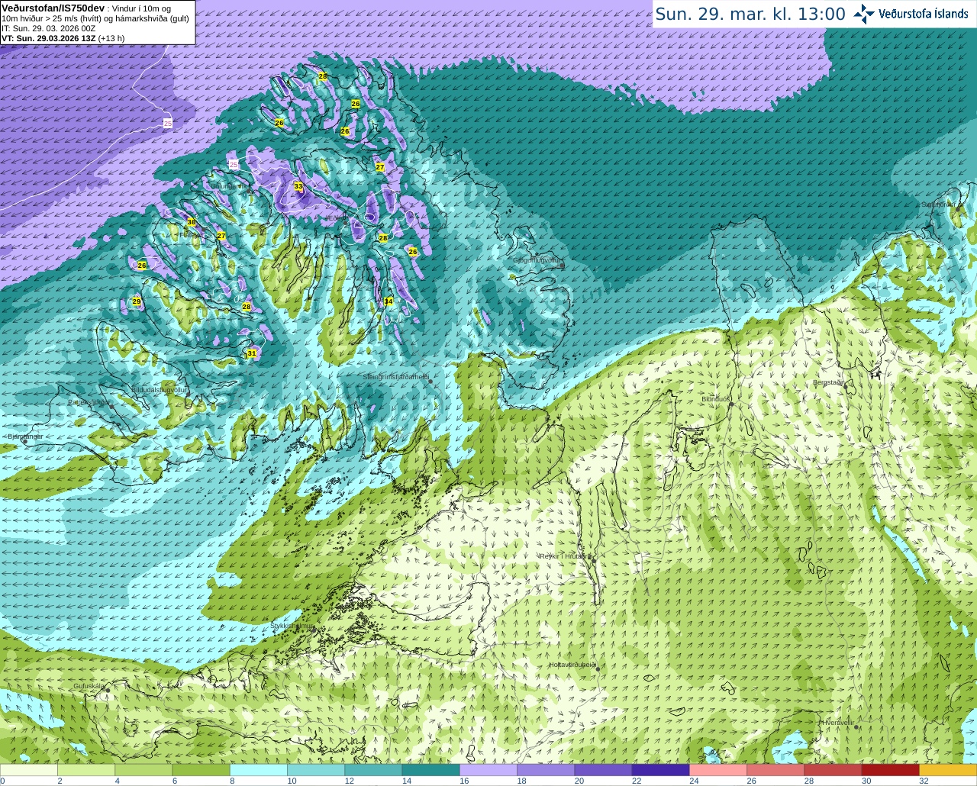Click the Blönduós station label
The height and width of the screenshot is (786, 977).
tap(716, 399)
